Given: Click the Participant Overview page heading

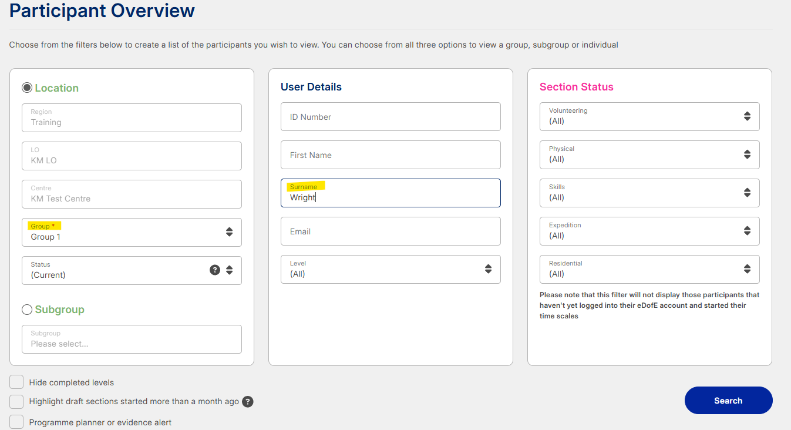Looking at the screenshot, I should tap(102, 10).
